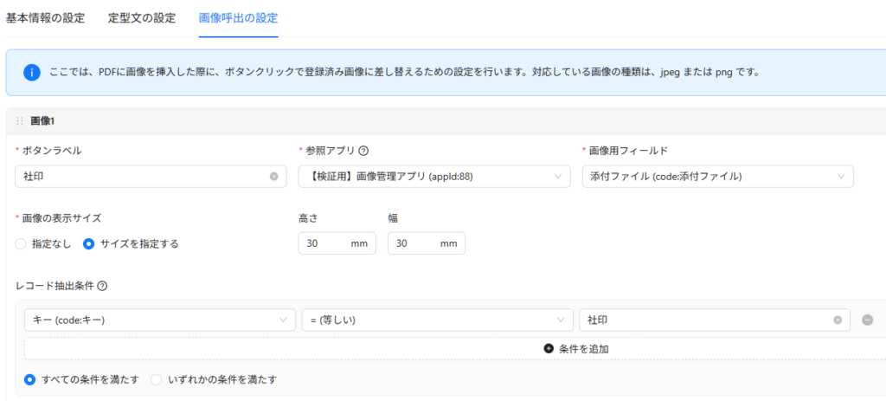Clear the ボタンラベル field with its X icon
This screenshot has height=401, width=886.
[x=274, y=177]
